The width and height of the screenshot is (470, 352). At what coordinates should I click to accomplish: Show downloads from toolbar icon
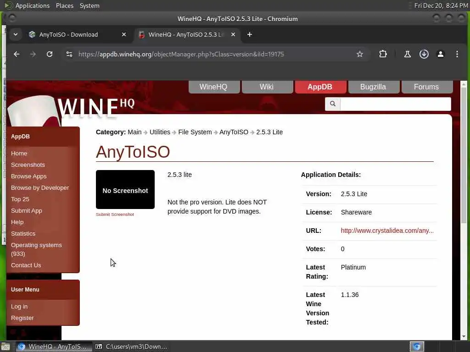pos(424,54)
